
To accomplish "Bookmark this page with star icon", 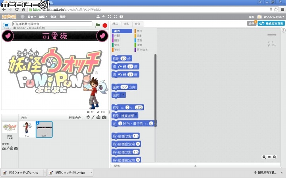I will pyautogui.click(x=276, y=9).
